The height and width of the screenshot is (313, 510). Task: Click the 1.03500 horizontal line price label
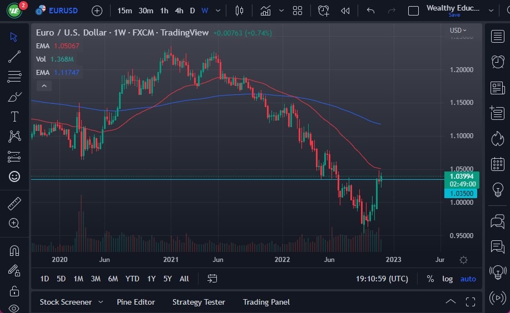(460, 193)
